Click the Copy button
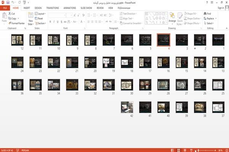229x152 pixels. [13, 19]
